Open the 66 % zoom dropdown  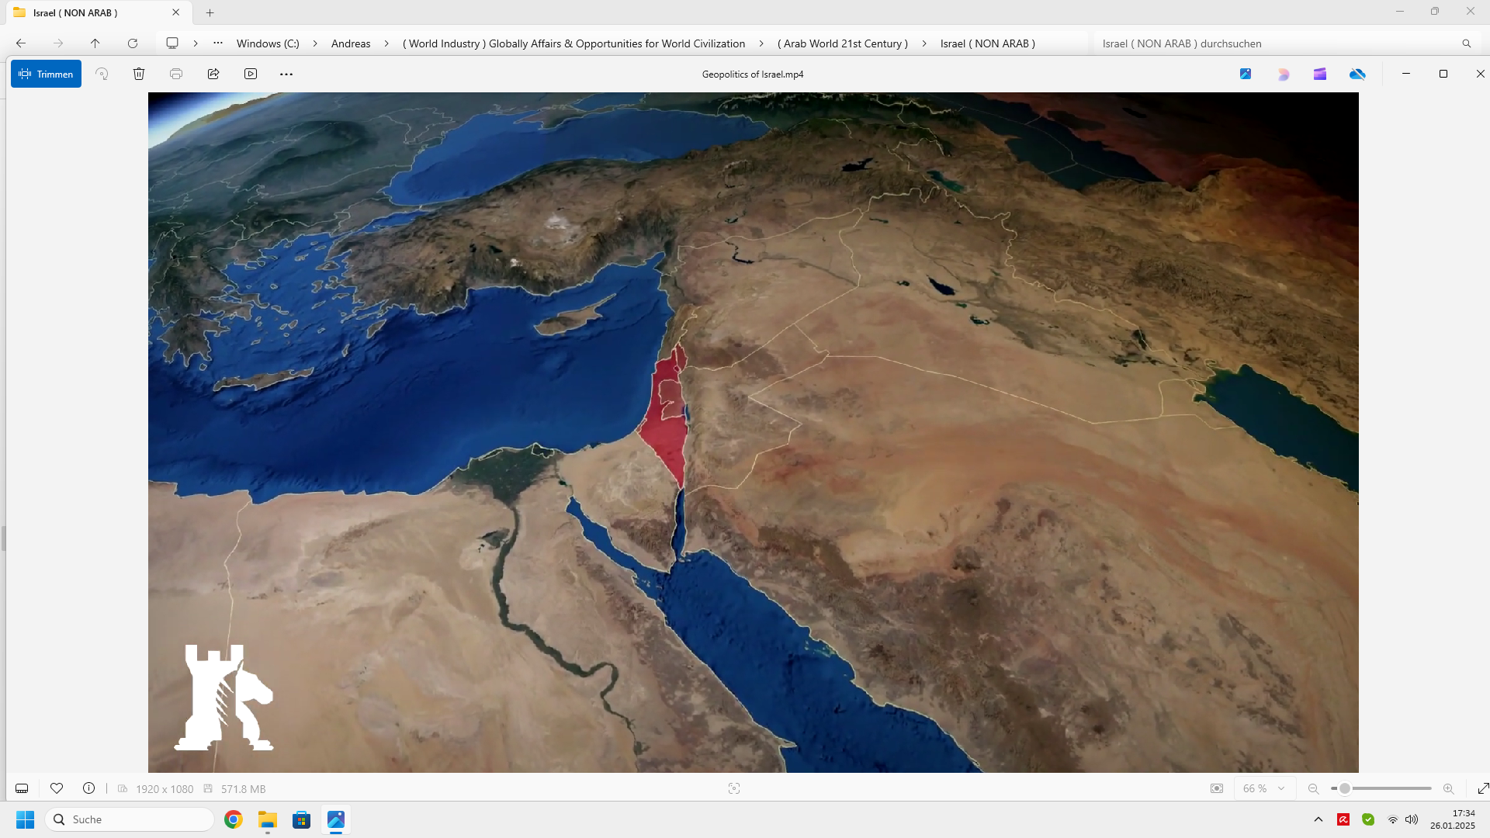click(1264, 788)
